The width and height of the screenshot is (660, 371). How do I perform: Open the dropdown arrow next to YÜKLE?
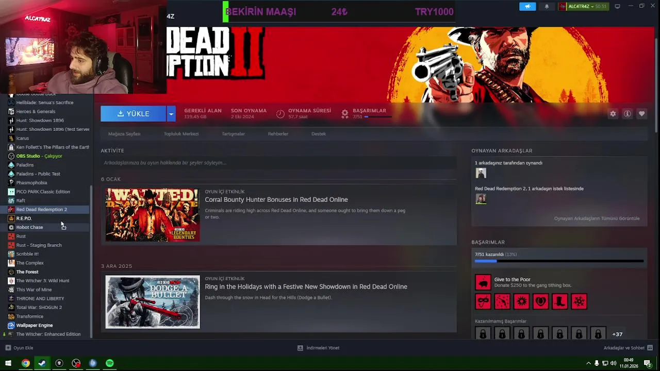point(171,114)
